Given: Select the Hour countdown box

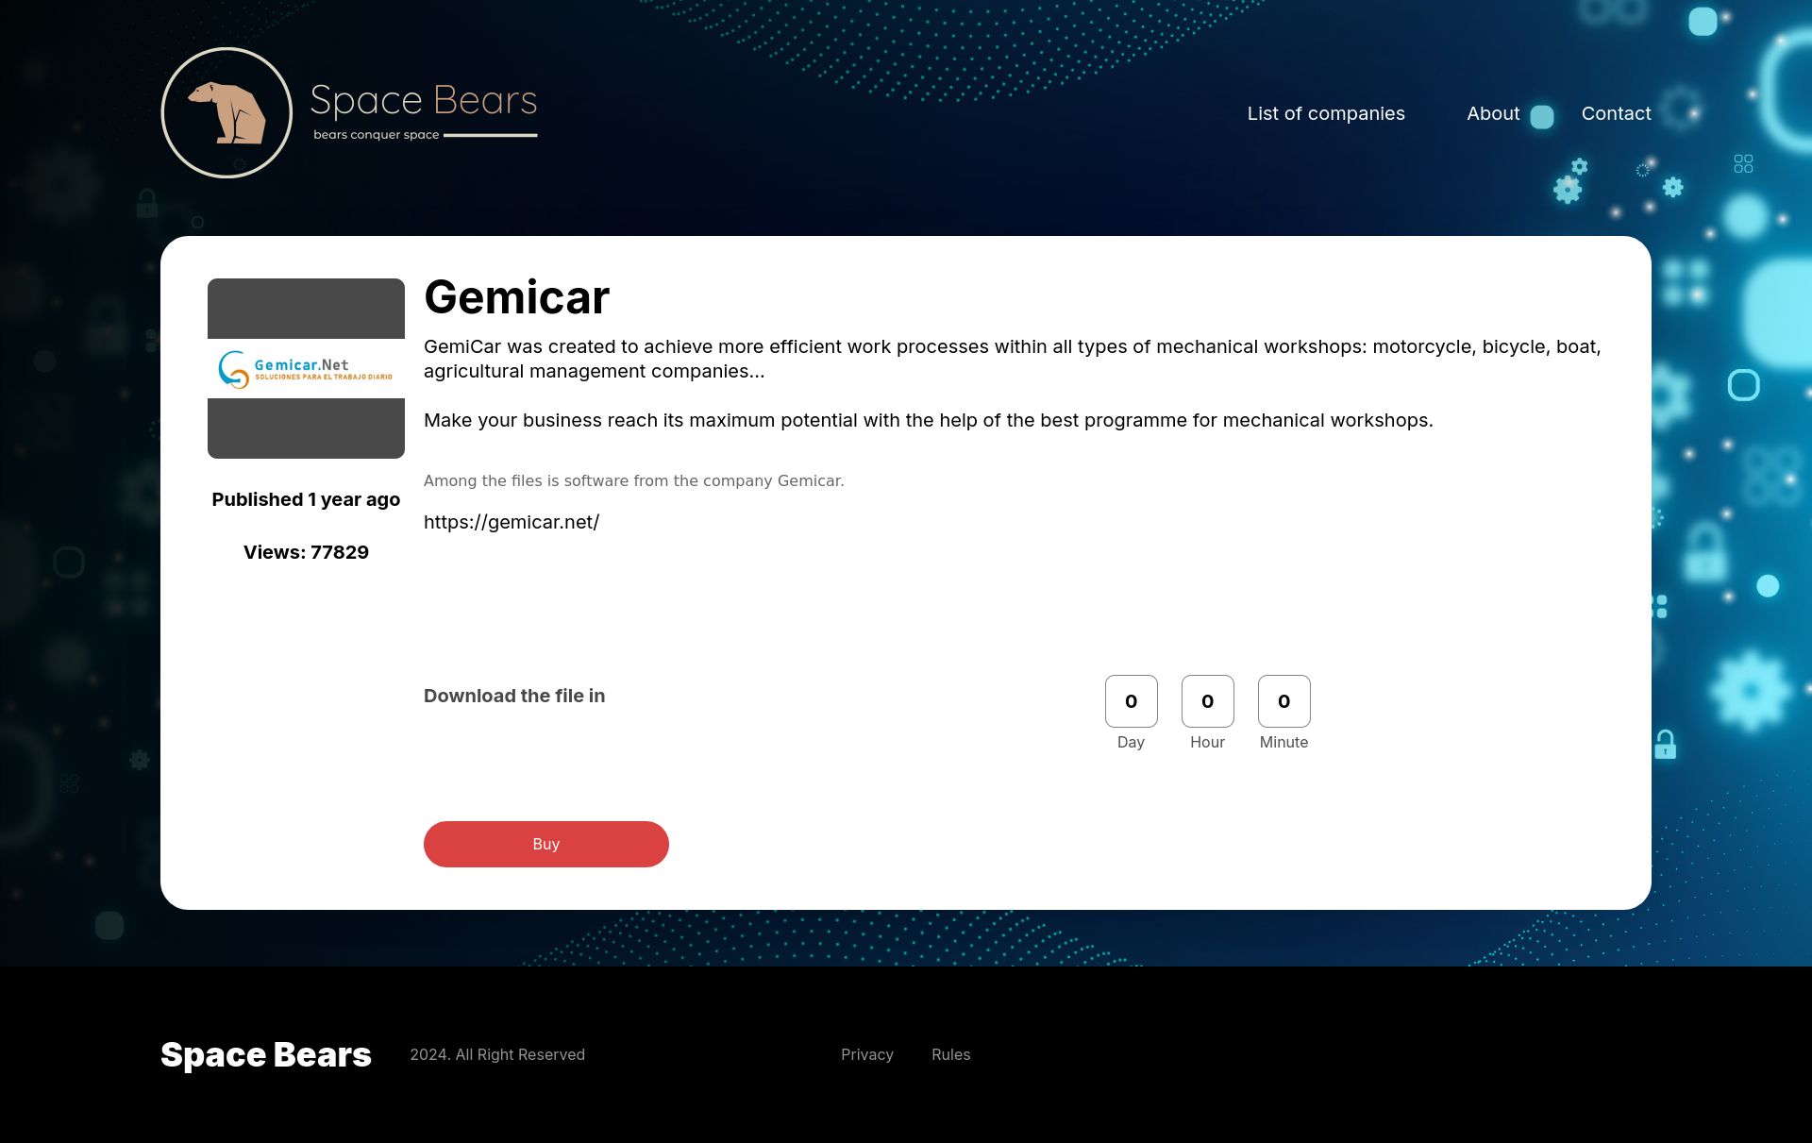Looking at the screenshot, I should [1207, 701].
